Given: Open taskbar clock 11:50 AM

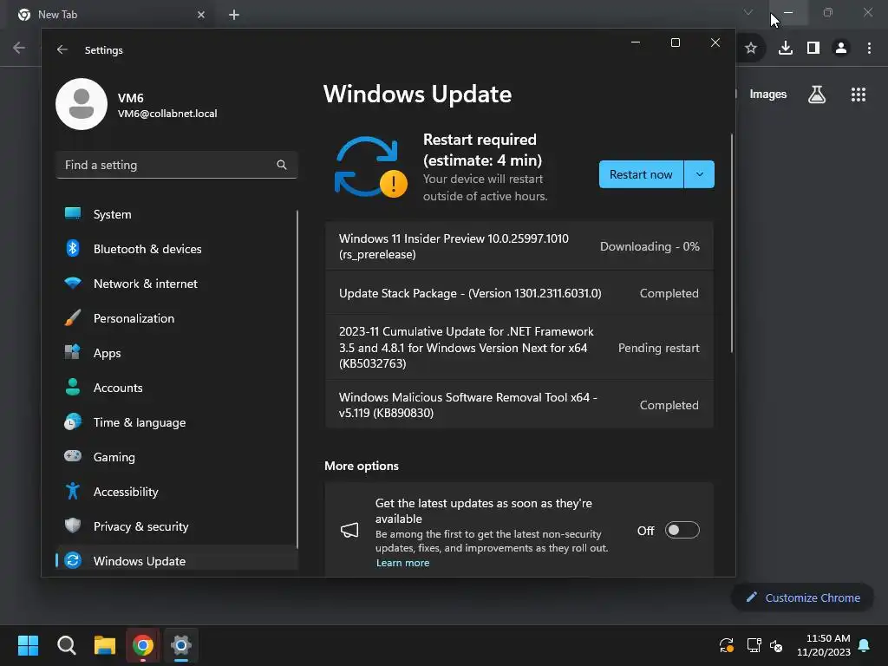Looking at the screenshot, I should pyautogui.click(x=823, y=645).
